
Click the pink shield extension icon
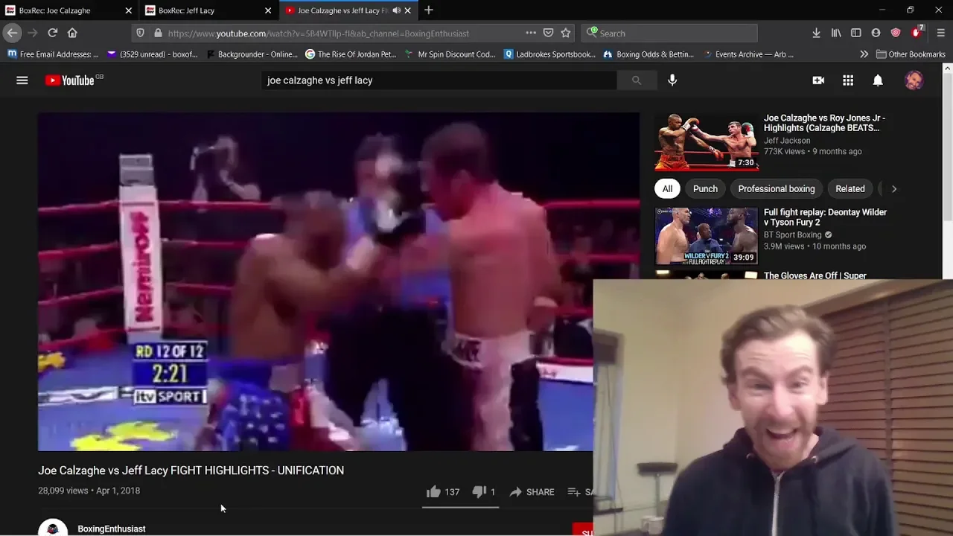[x=896, y=33]
